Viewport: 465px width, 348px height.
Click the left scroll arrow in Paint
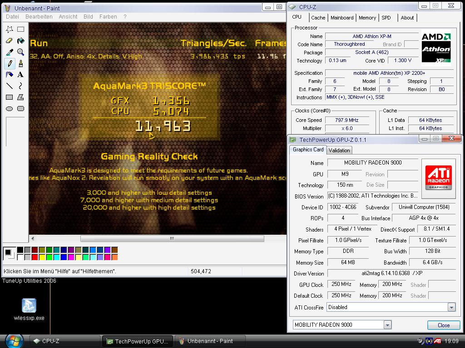pos(33,238)
